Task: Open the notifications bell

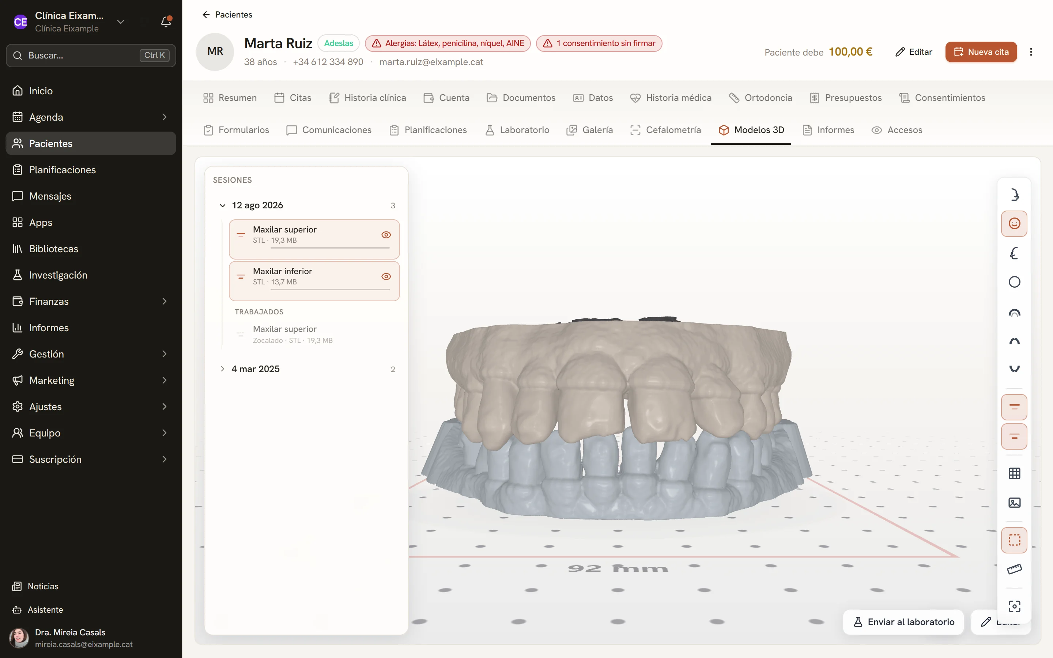Action: click(166, 22)
